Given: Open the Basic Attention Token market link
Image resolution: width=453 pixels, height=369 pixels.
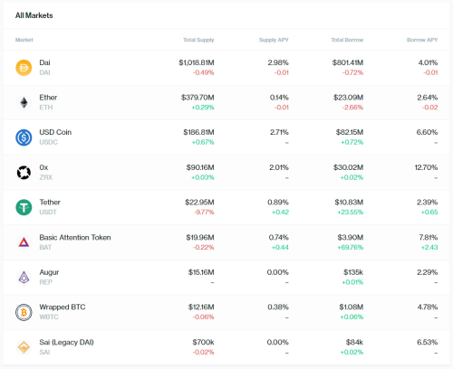Looking at the screenshot, I should tap(75, 237).
